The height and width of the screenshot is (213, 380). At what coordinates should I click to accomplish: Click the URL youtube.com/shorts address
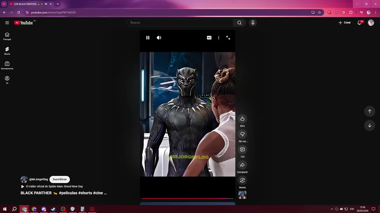(53, 12)
